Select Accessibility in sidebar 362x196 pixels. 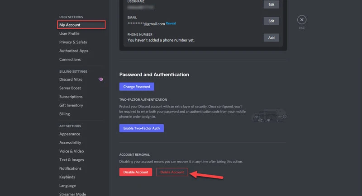tap(70, 143)
